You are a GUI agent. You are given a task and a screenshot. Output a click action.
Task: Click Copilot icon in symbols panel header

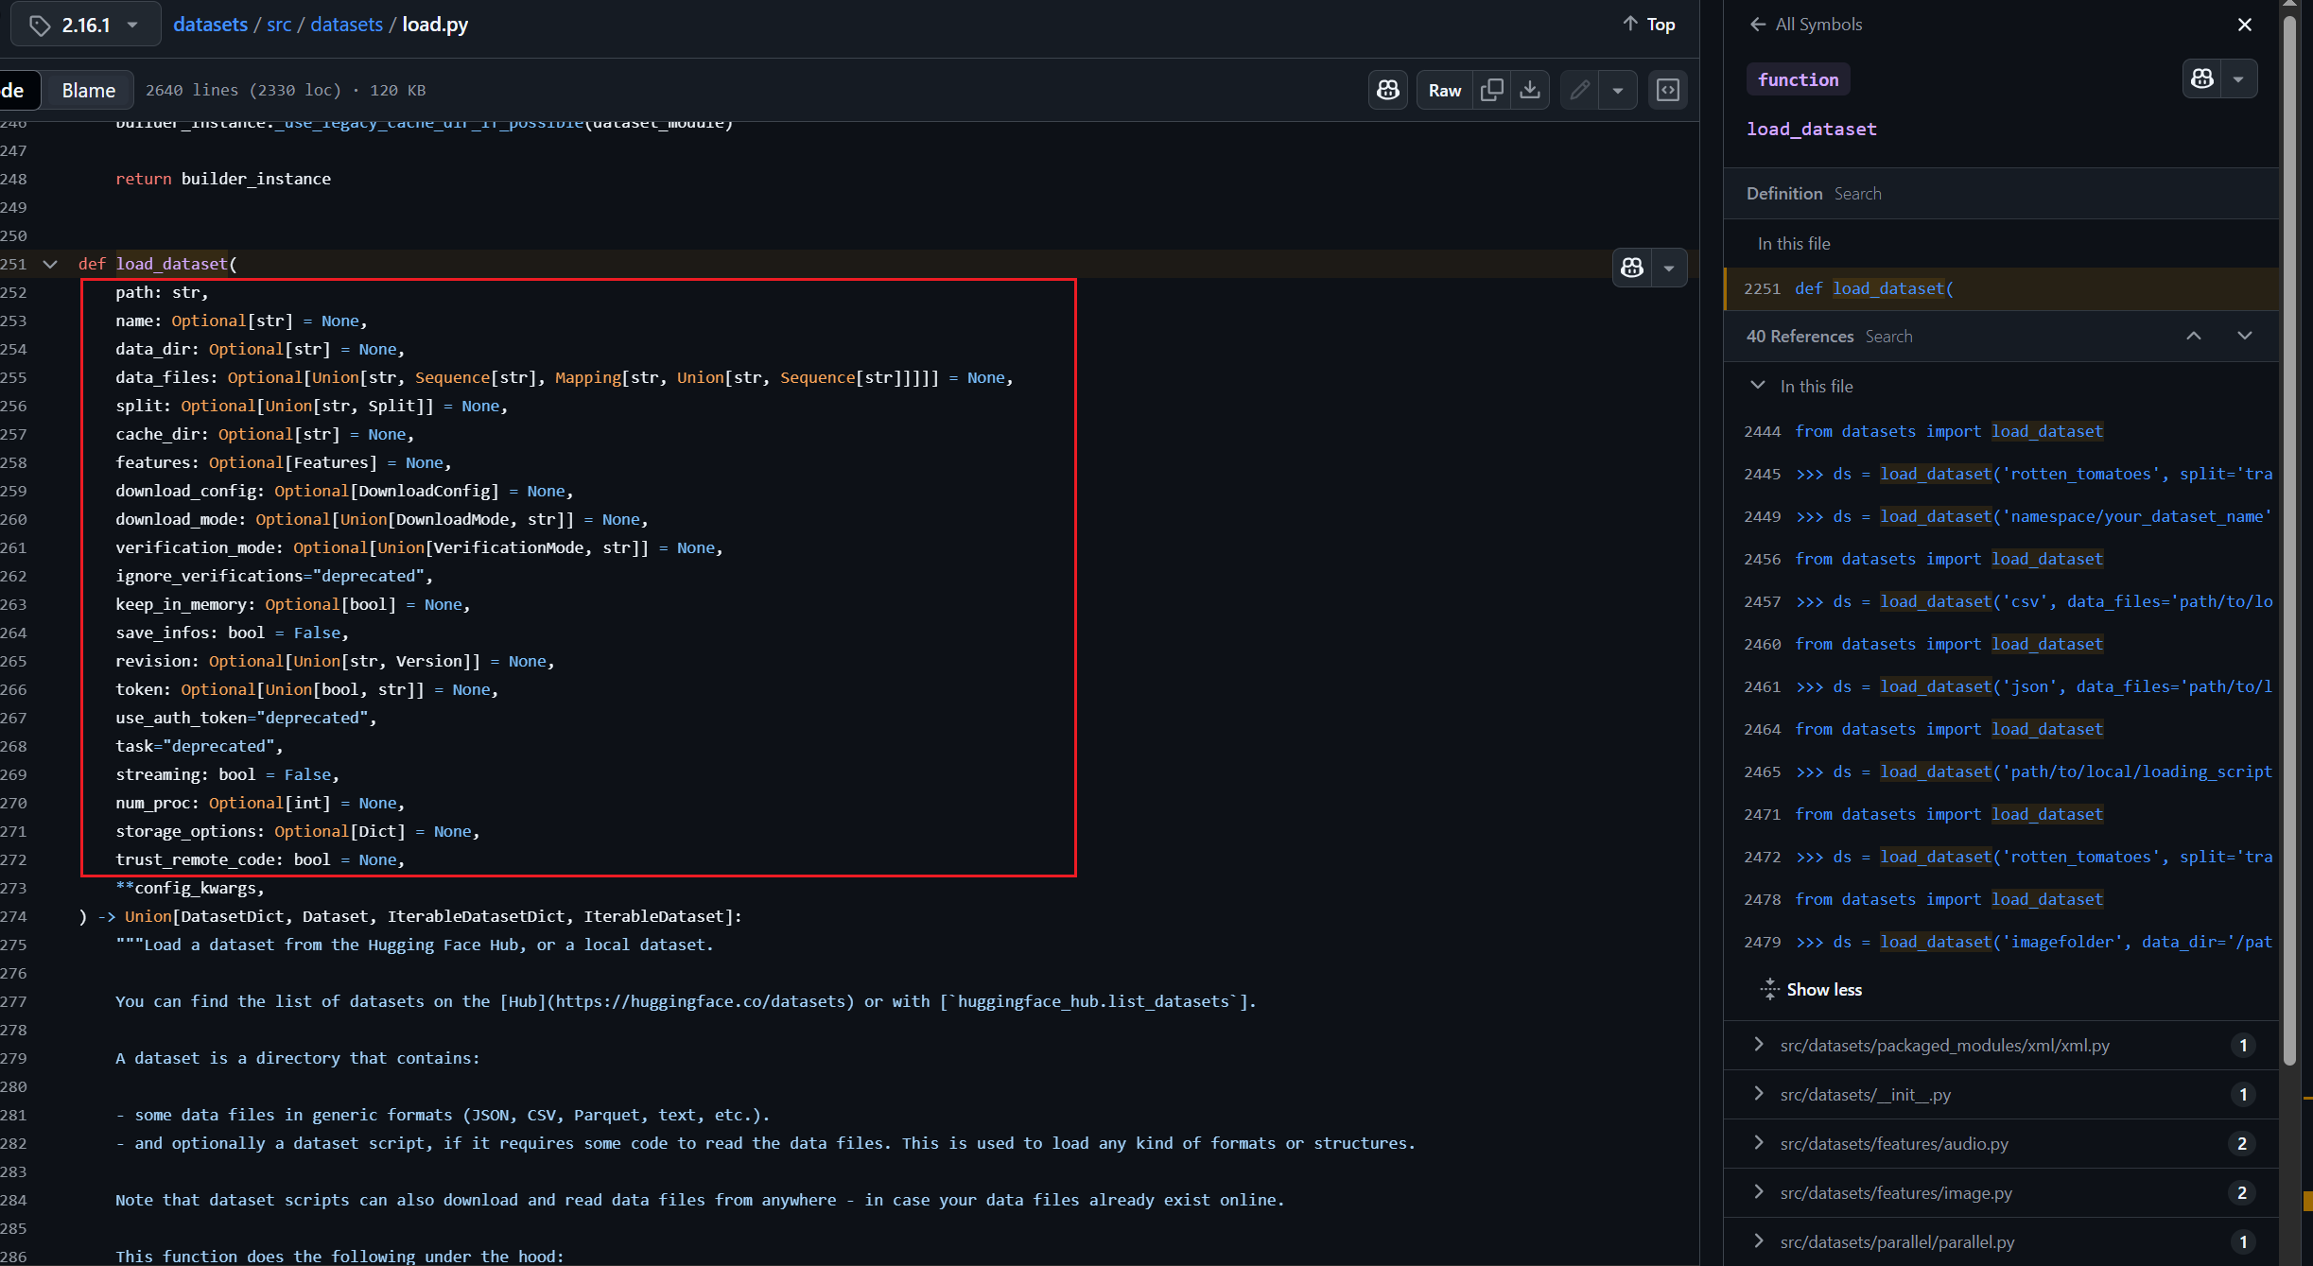point(2202,79)
